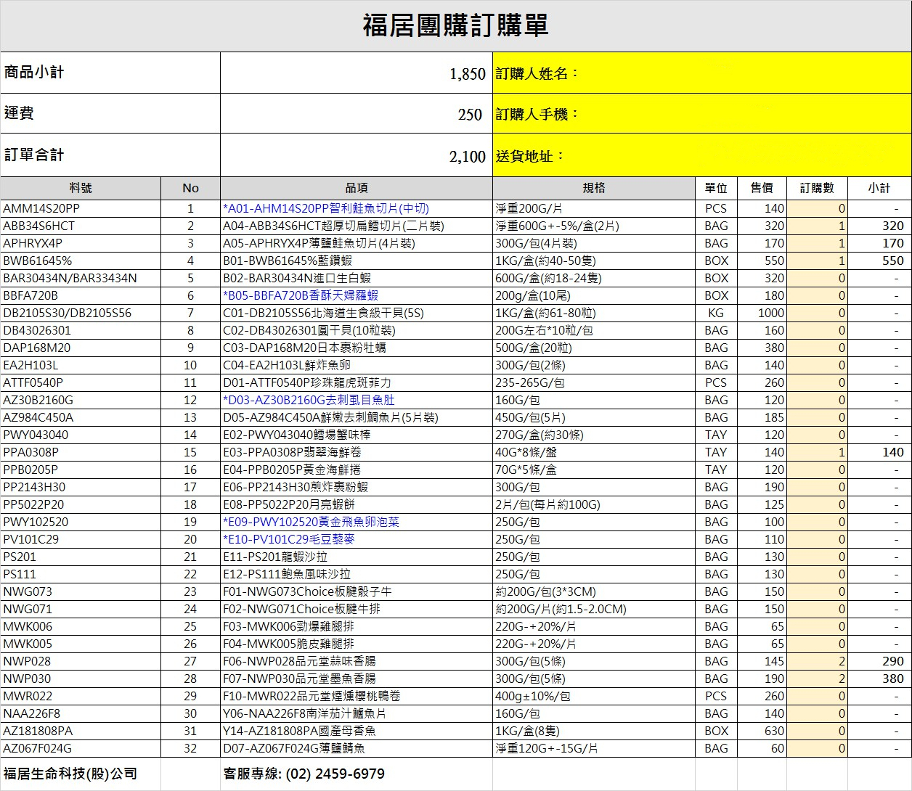Click the 品項 column header
This screenshot has width=912, height=791.
click(x=357, y=188)
